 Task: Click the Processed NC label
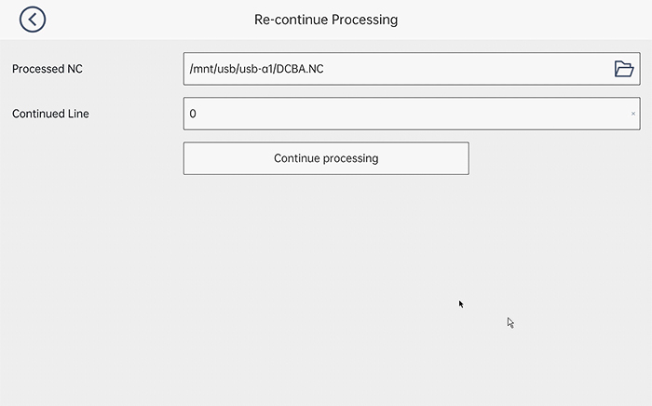48,69
